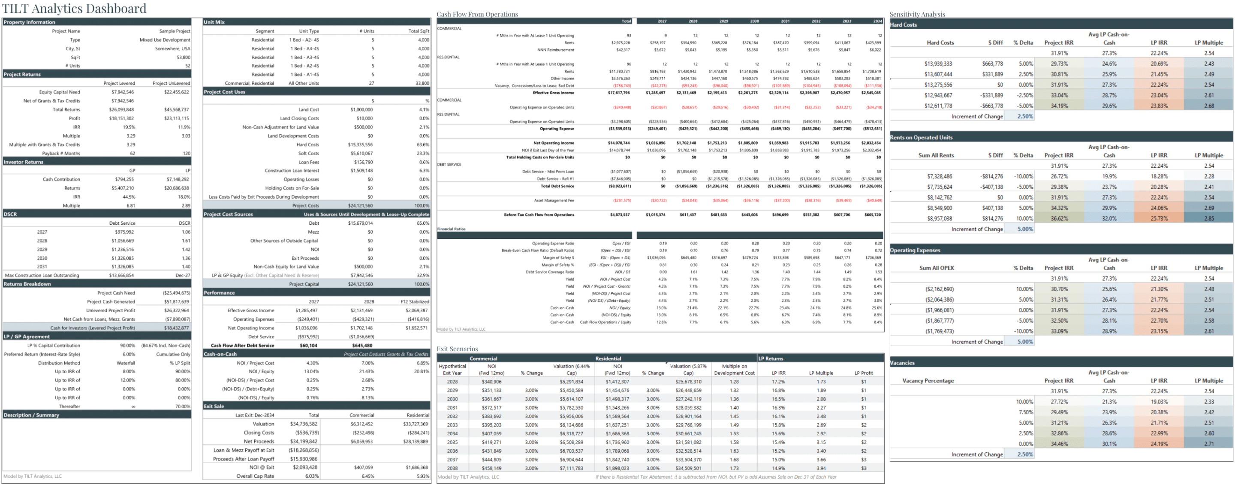Select the 'All Other Units' row
This screenshot has height=485, width=1235.
(316, 83)
